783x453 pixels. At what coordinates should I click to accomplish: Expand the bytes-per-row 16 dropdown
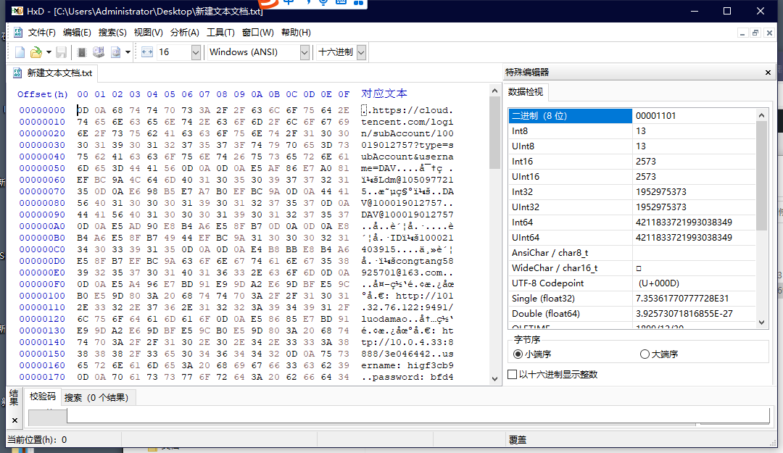pyautogui.click(x=196, y=52)
